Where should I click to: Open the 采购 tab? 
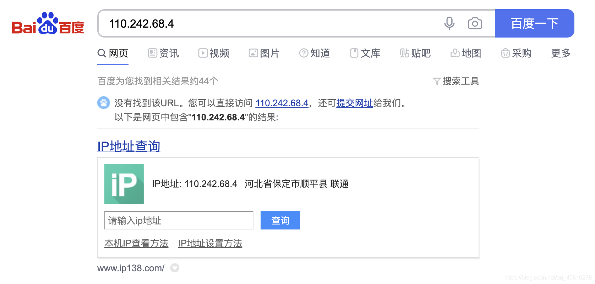[x=516, y=53]
